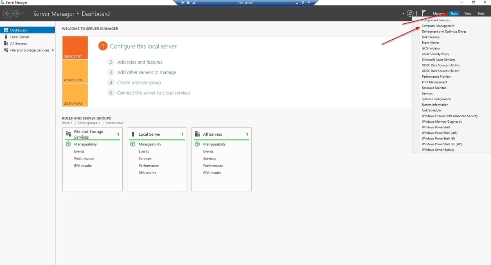Click the File and Storage Services tile icon
491x265 pixels.
click(x=68, y=134)
